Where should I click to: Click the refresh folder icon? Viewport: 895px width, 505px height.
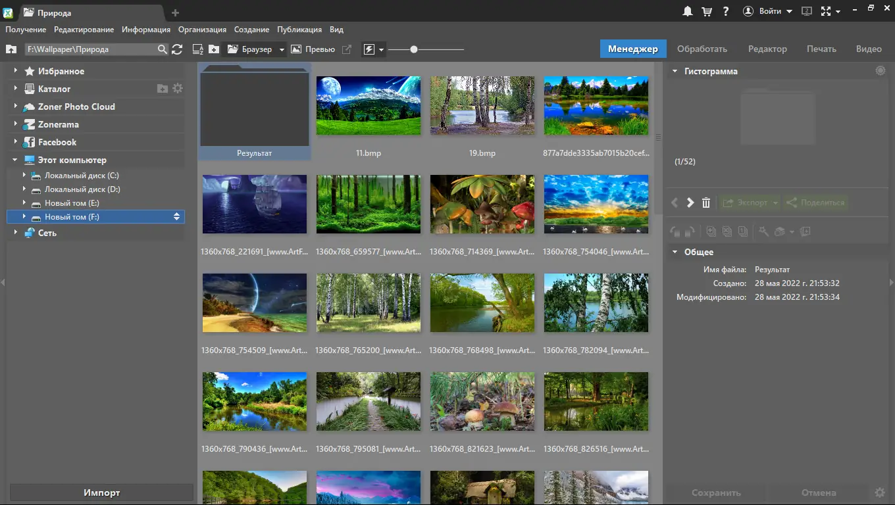[x=177, y=49]
